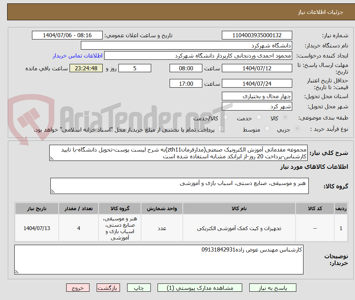This screenshot has width=355, height=300.
Task: Click the 23:24:48 remaining time field
Action: point(86,68)
